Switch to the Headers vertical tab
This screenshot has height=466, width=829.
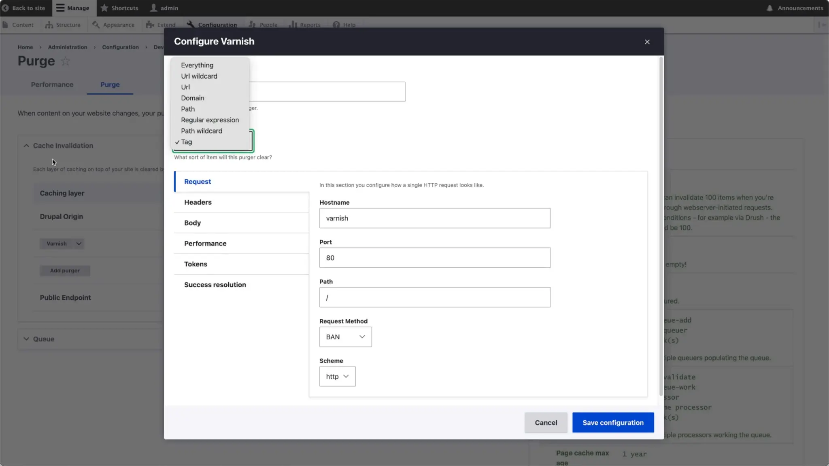tap(198, 202)
